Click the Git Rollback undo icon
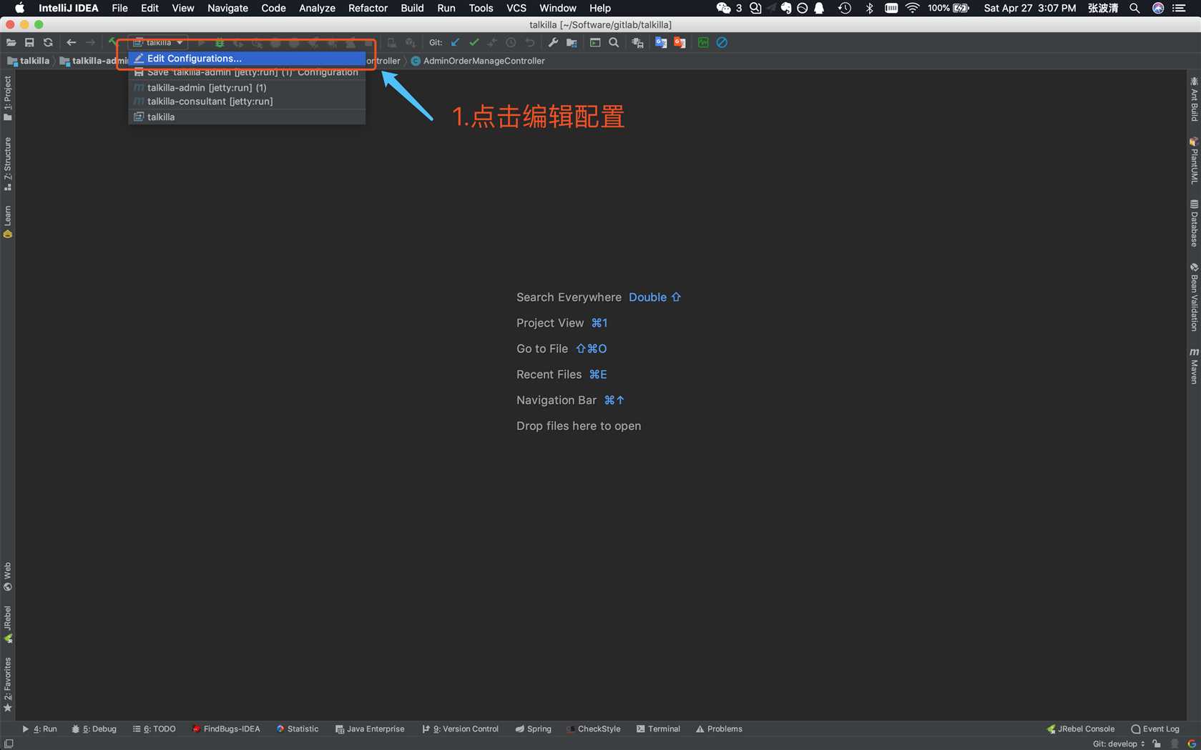 tap(529, 43)
